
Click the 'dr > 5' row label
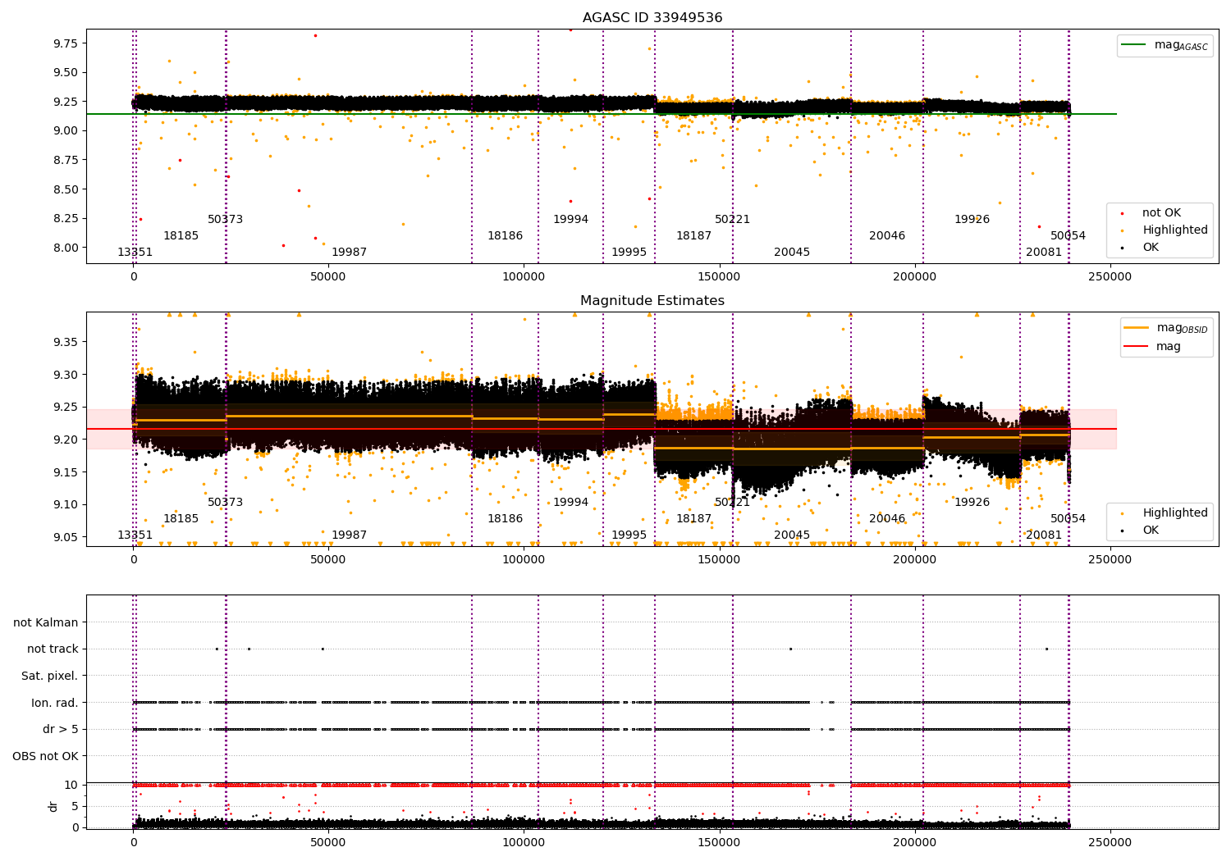pyautogui.click(x=61, y=730)
